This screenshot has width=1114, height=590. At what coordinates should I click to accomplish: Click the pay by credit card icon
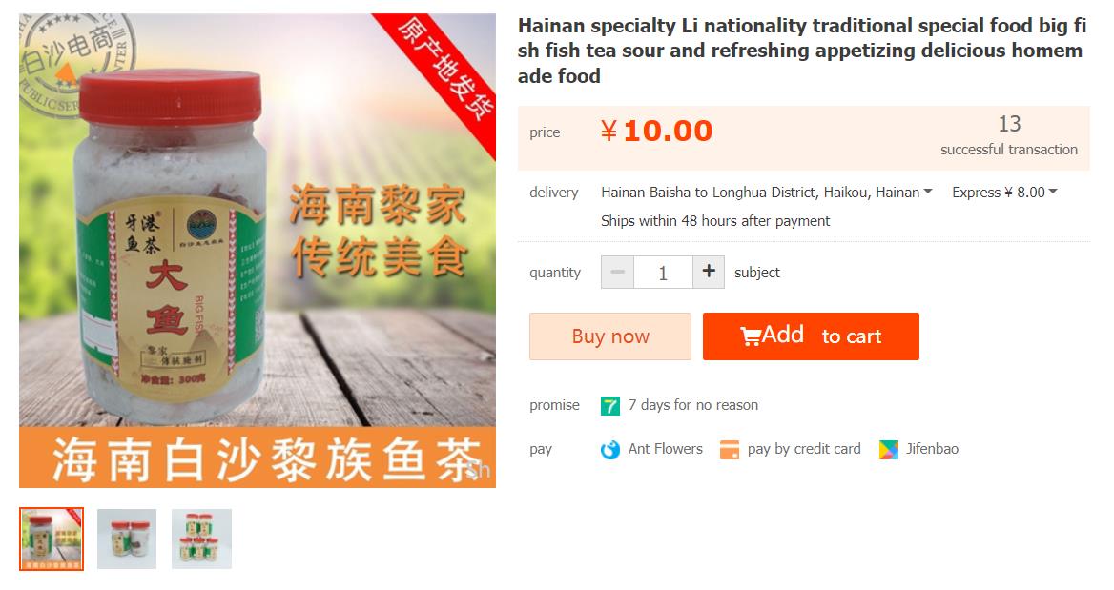pos(729,450)
